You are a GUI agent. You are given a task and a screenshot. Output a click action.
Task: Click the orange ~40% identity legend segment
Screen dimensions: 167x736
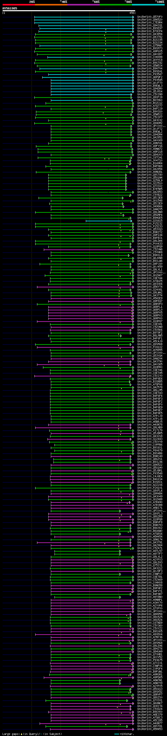pyautogui.click(x=51, y=5)
